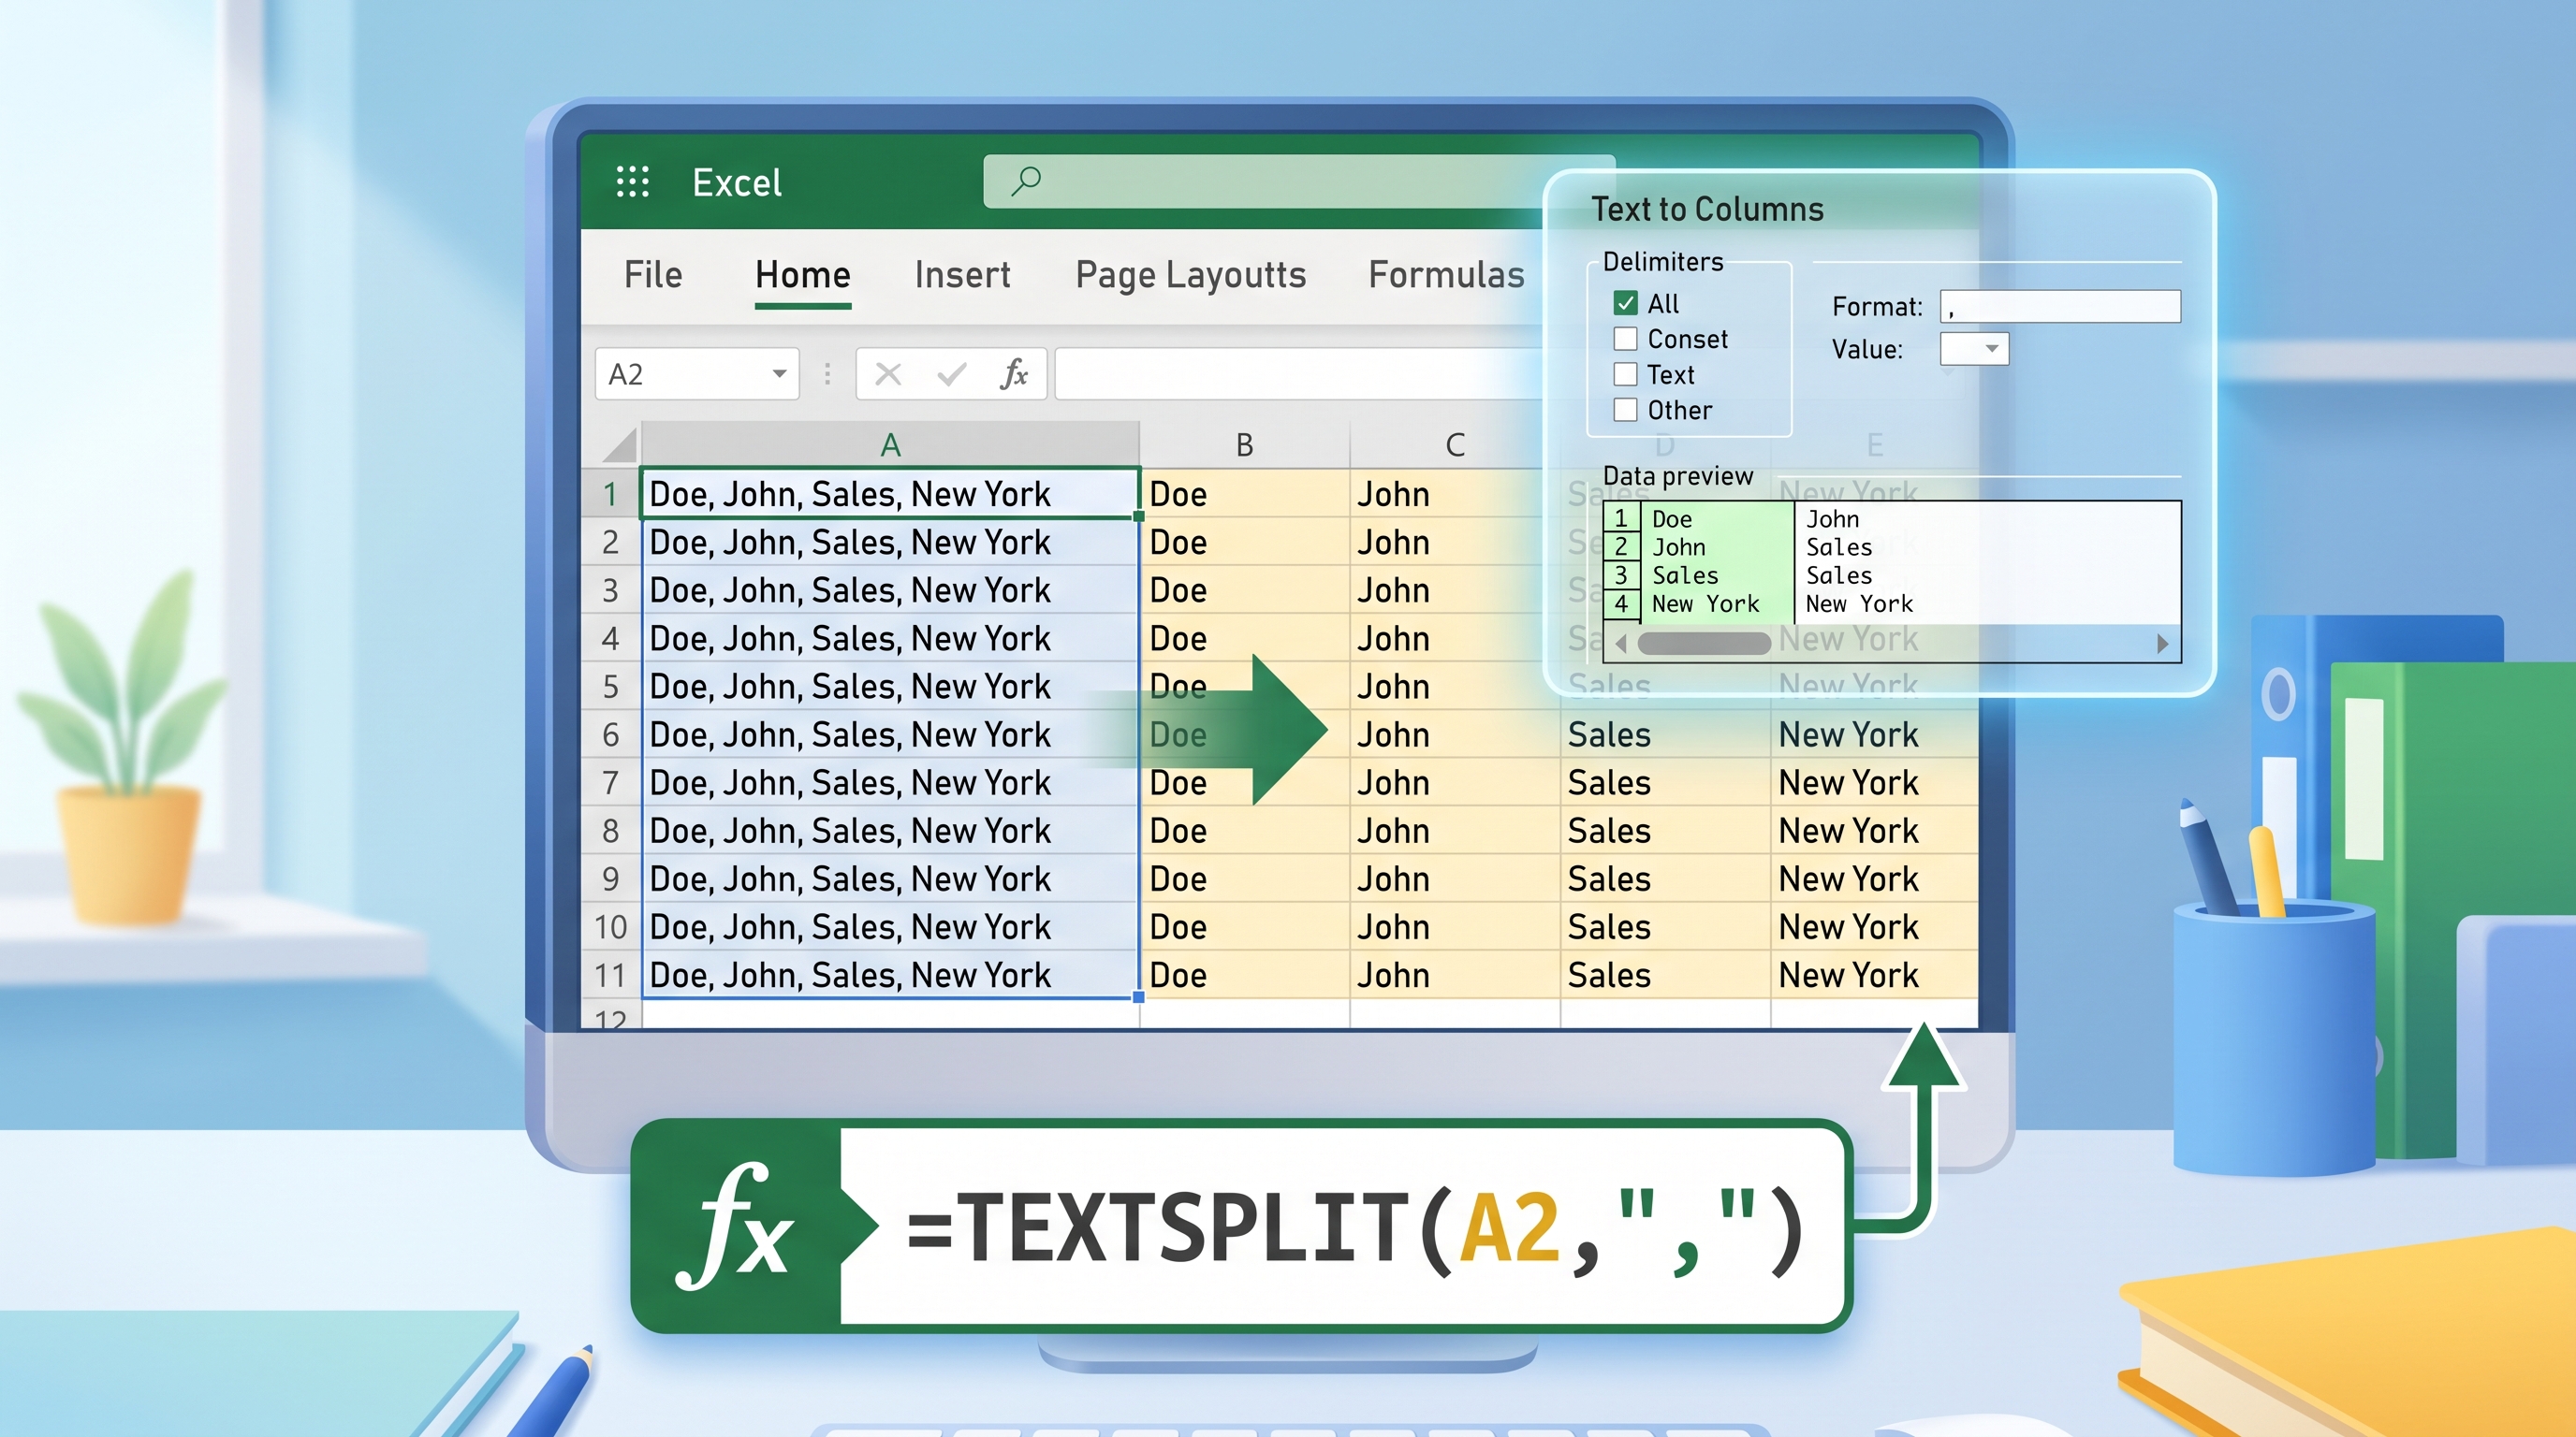Viewport: 2576px width, 1437px height.
Task: Click the Format input field
Action: [x=2060, y=306]
